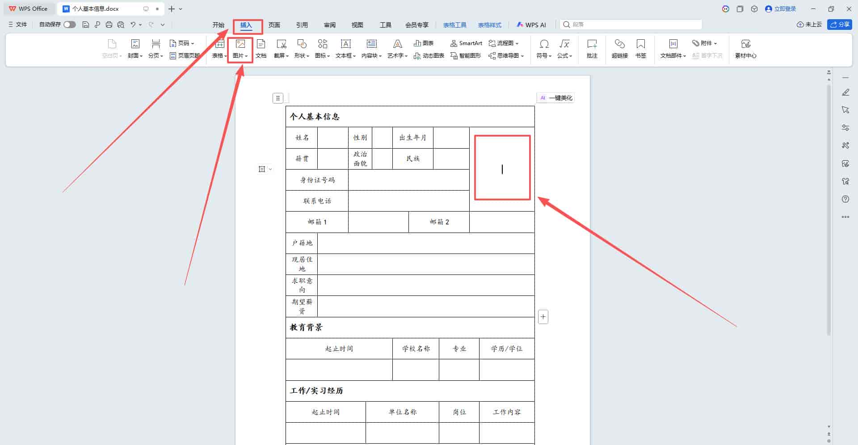Switch to the 页面 ribbon tab
Image resolution: width=858 pixels, height=445 pixels.
274,25
